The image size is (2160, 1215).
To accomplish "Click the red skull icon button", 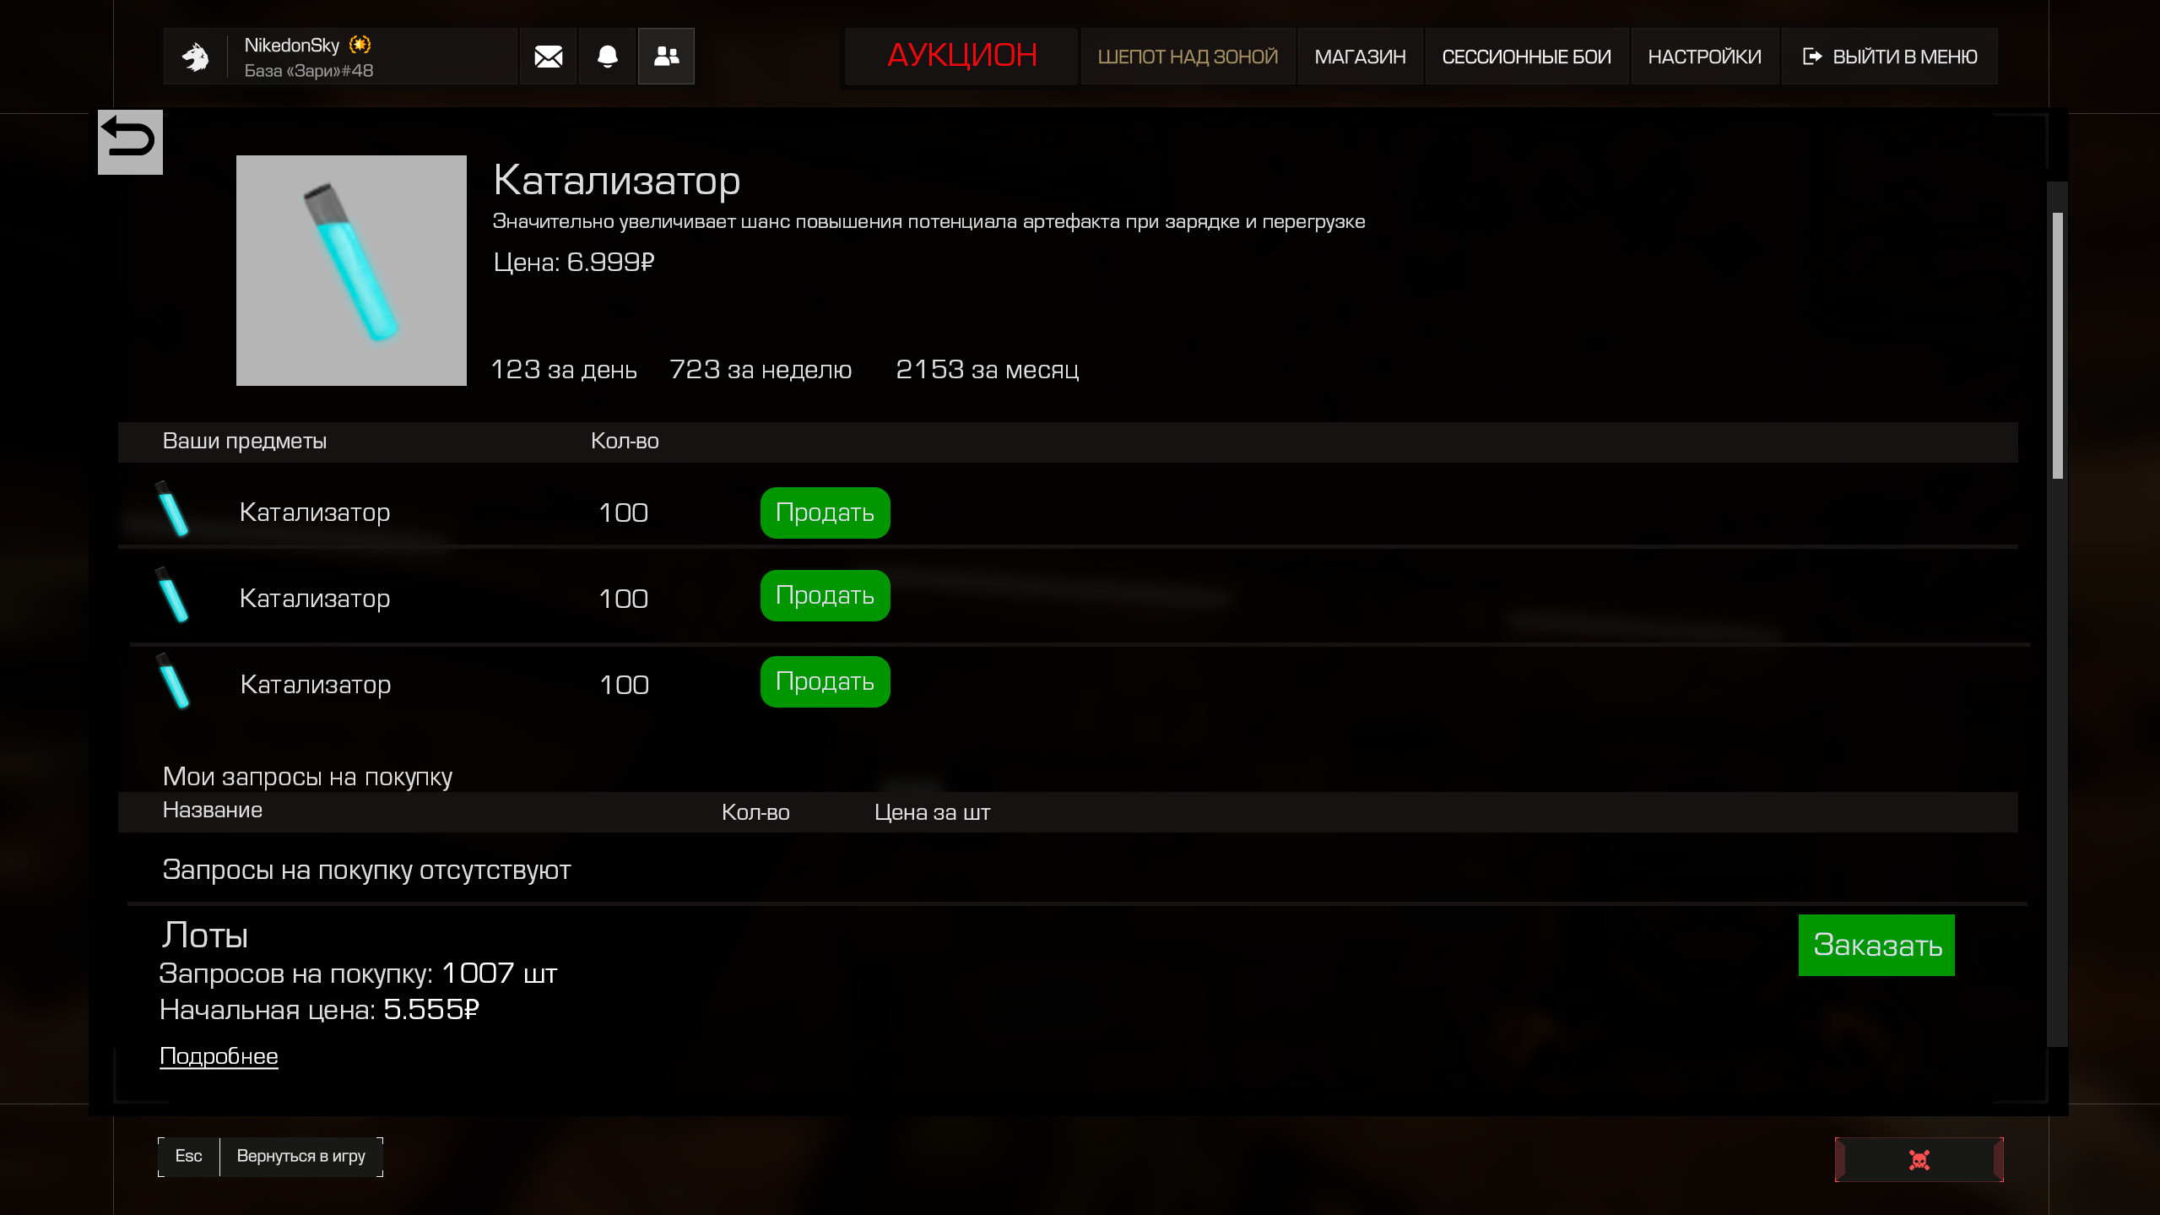I will [1919, 1160].
